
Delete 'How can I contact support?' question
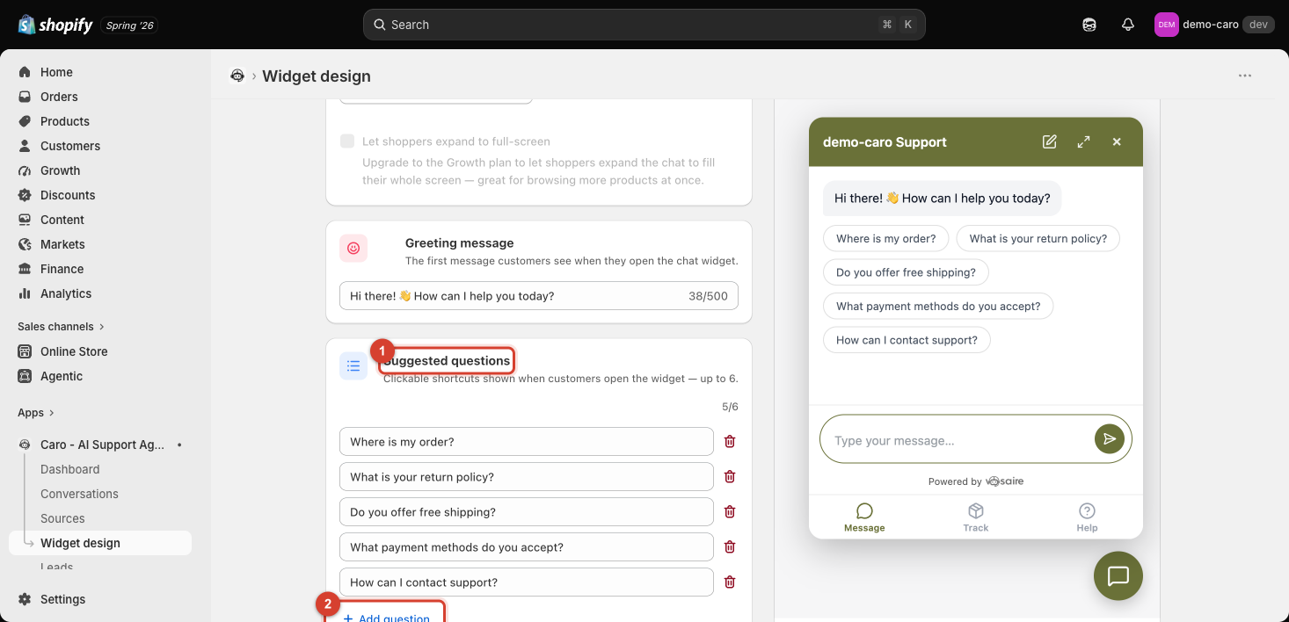tap(730, 582)
